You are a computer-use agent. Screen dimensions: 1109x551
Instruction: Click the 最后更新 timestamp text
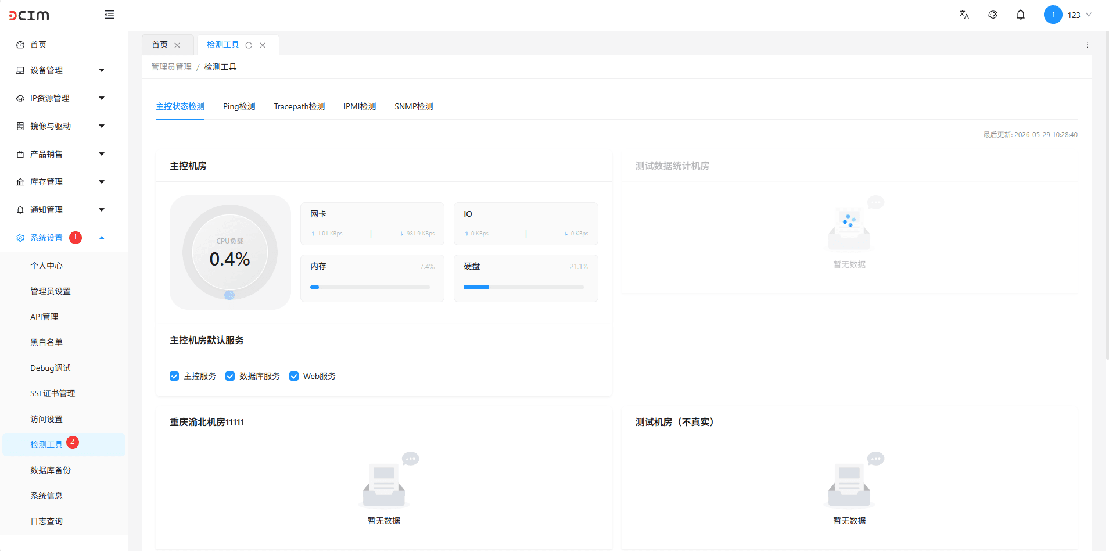click(1030, 135)
